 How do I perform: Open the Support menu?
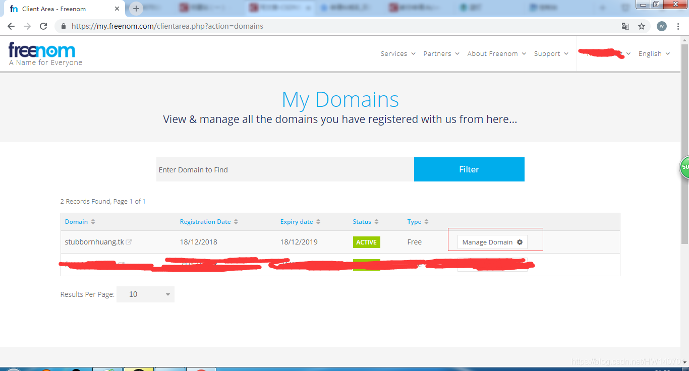[x=551, y=53]
